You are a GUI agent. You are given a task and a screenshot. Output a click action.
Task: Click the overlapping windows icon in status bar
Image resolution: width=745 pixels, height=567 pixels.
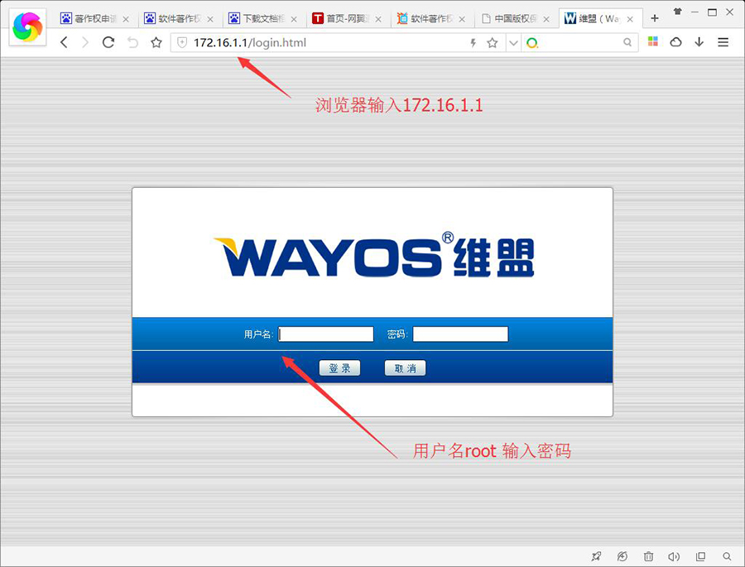[x=700, y=556]
